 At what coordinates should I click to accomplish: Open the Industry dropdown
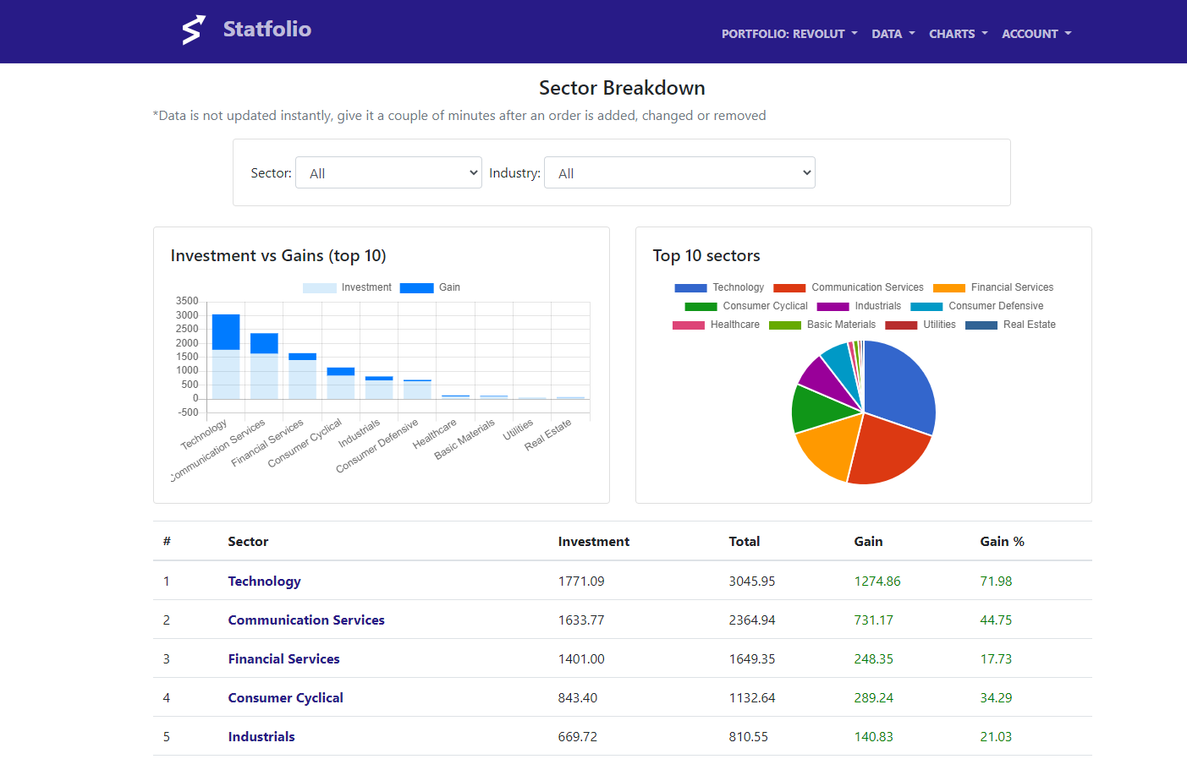pyautogui.click(x=679, y=172)
